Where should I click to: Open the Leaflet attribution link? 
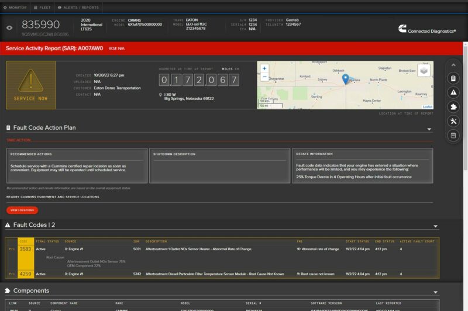tap(427, 107)
